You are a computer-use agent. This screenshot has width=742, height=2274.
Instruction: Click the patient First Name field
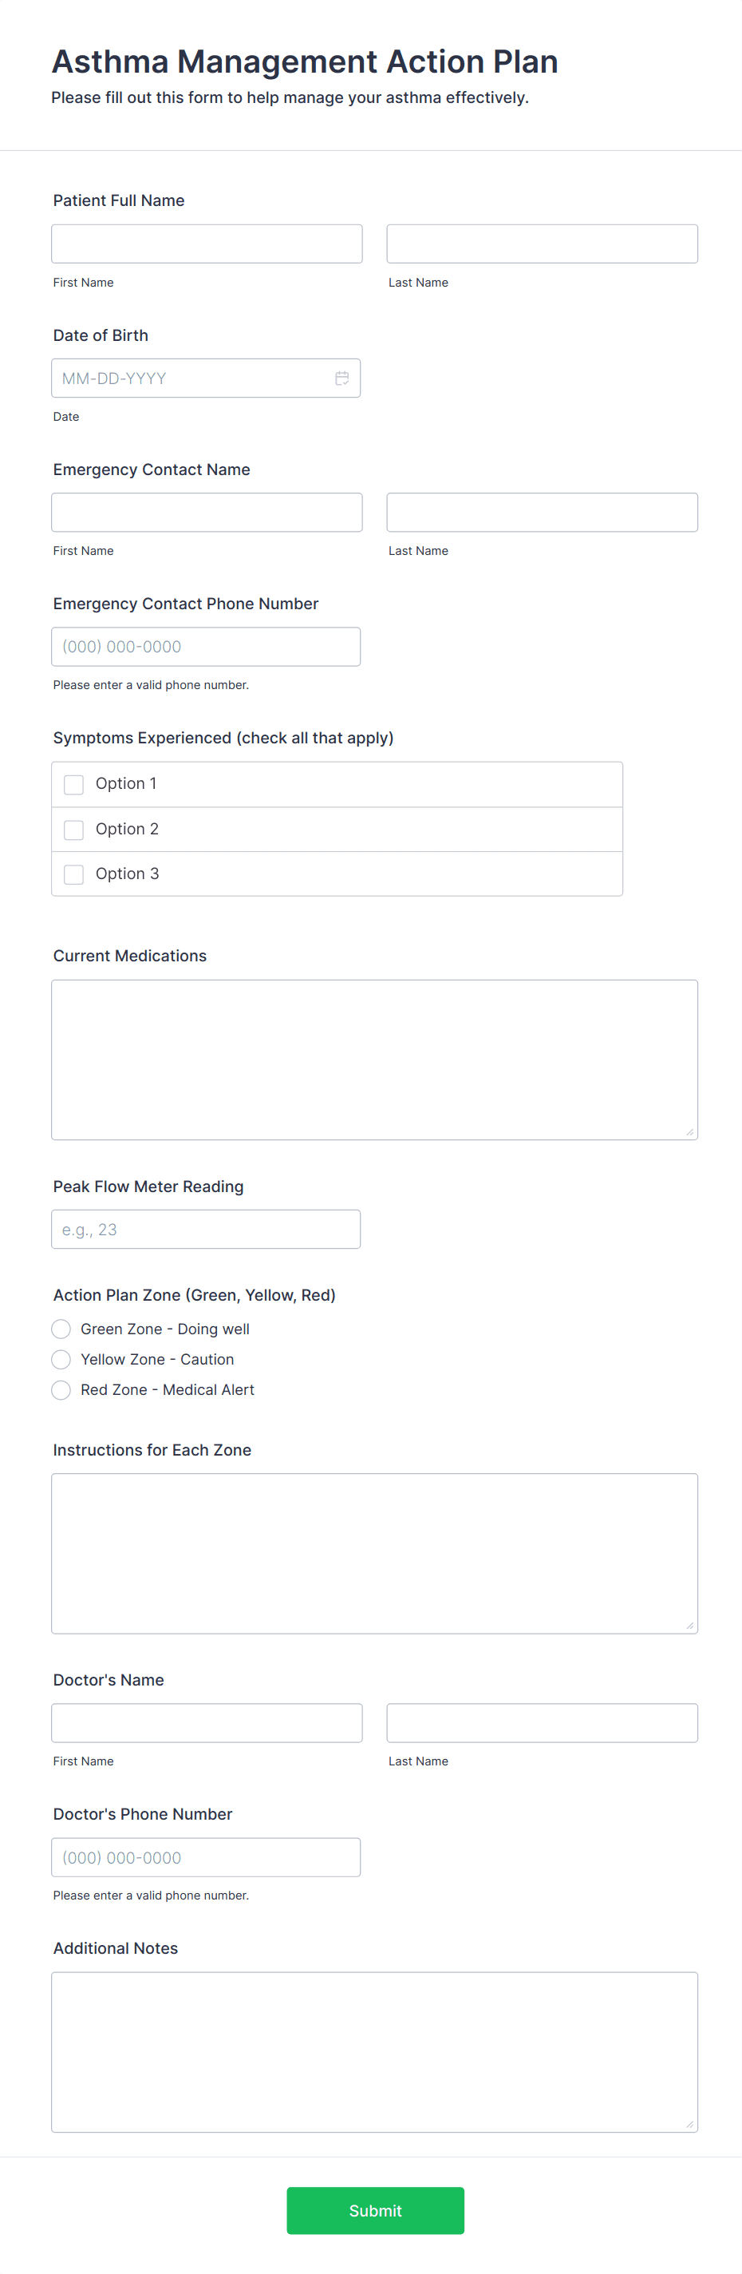(207, 242)
